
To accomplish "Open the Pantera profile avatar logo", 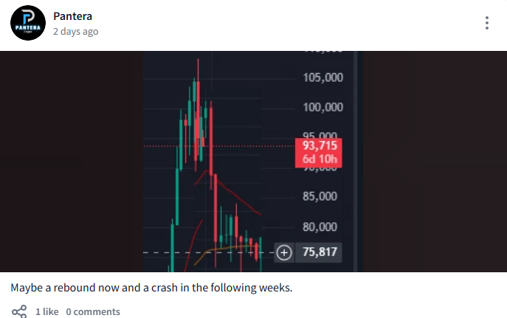I will coord(28,23).
